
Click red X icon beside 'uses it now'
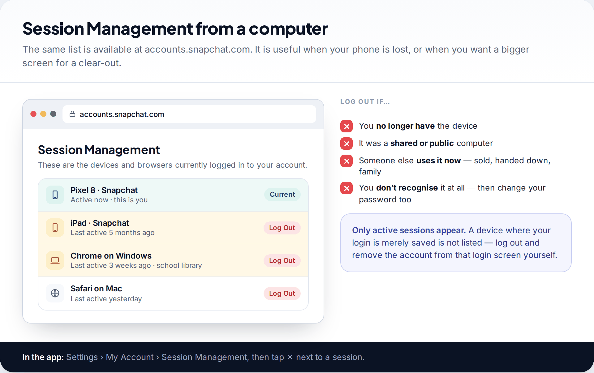coord(346,161)
